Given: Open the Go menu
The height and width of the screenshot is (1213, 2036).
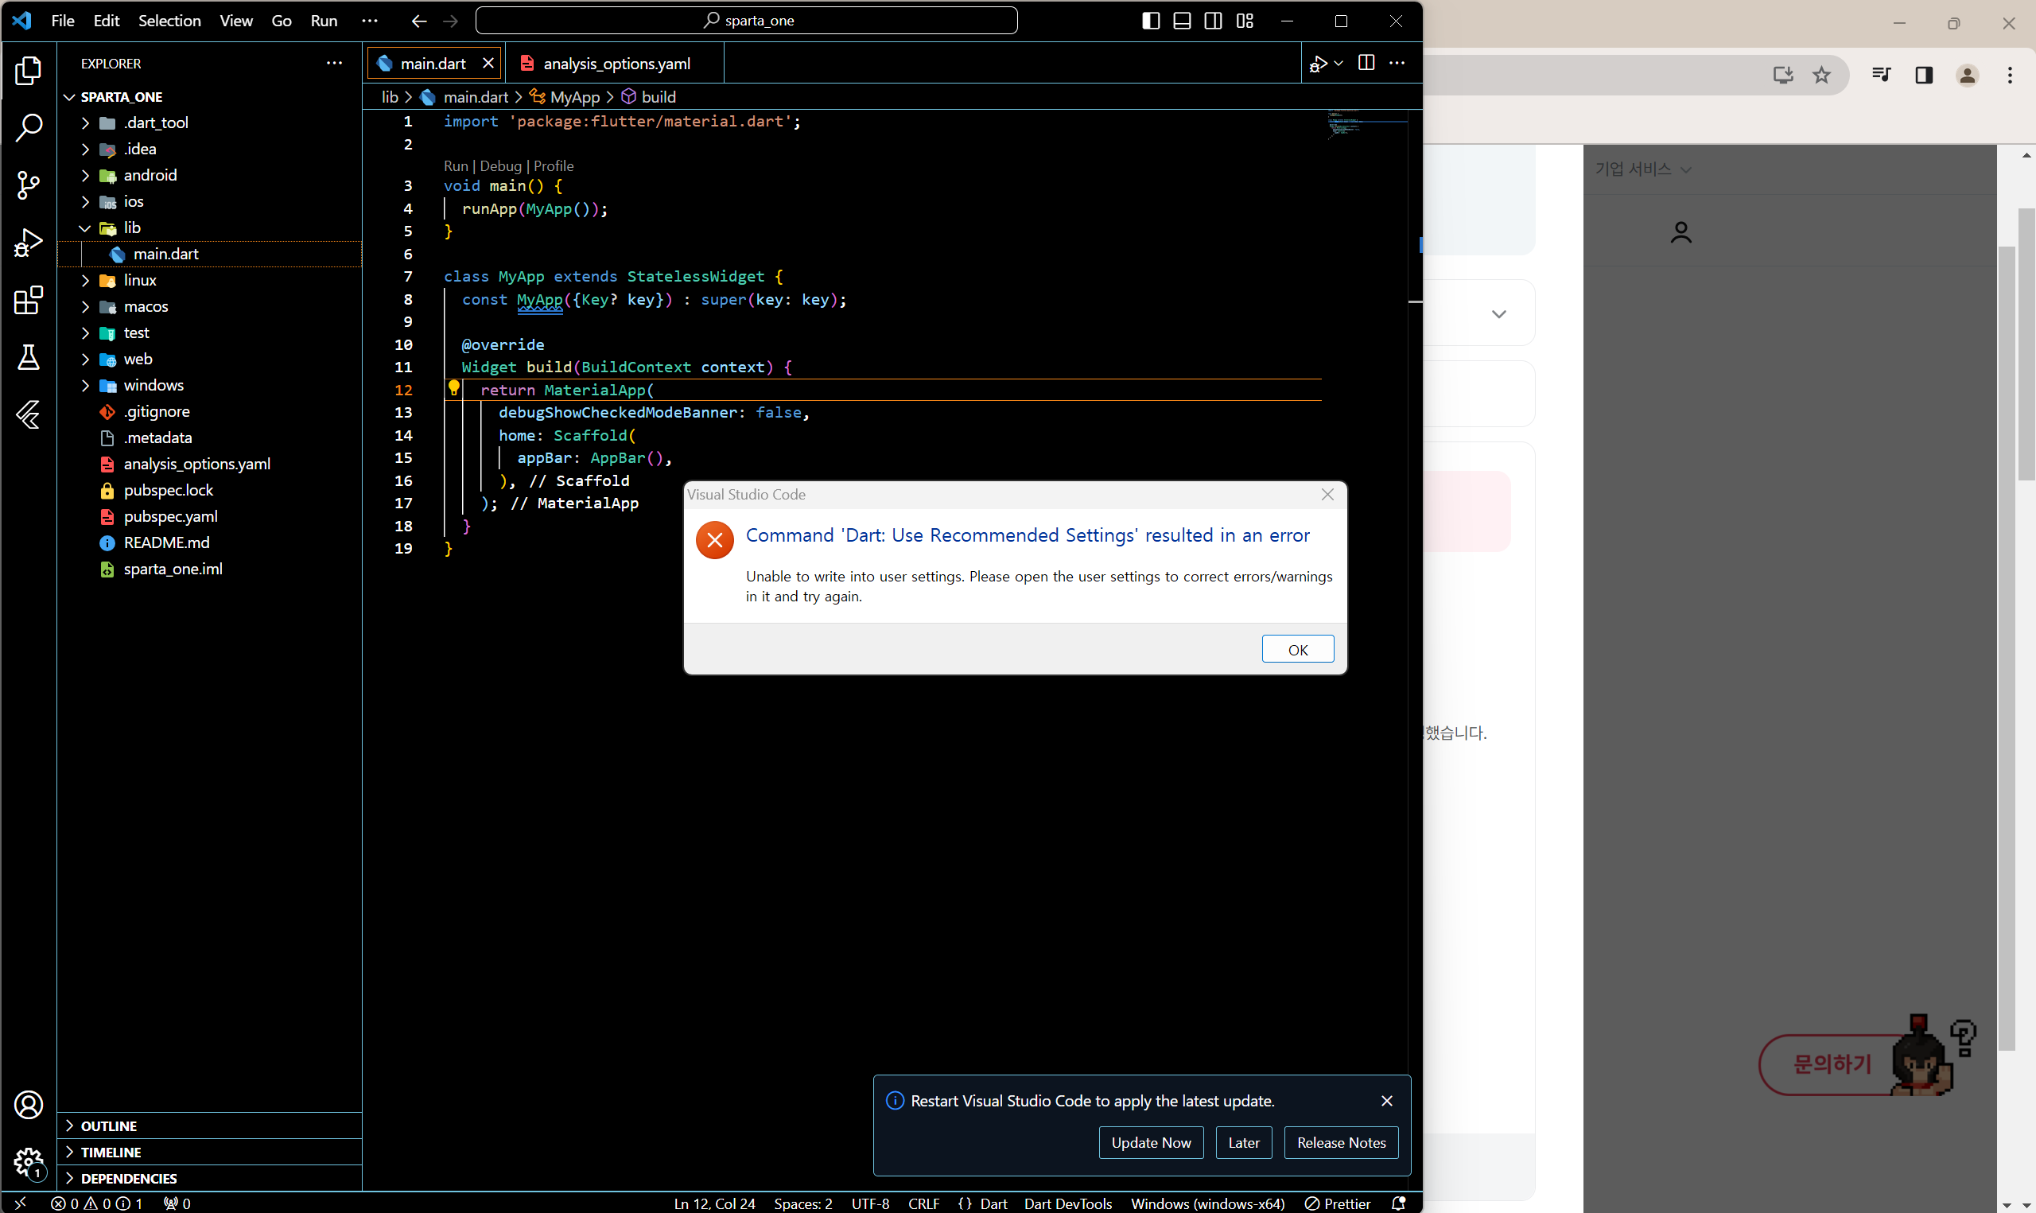Looking at the screenshot, I should point(281,21).
